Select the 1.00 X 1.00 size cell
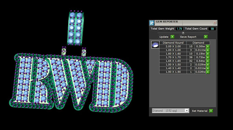Screen dimensions: 233x130 [x=173, y=50]
